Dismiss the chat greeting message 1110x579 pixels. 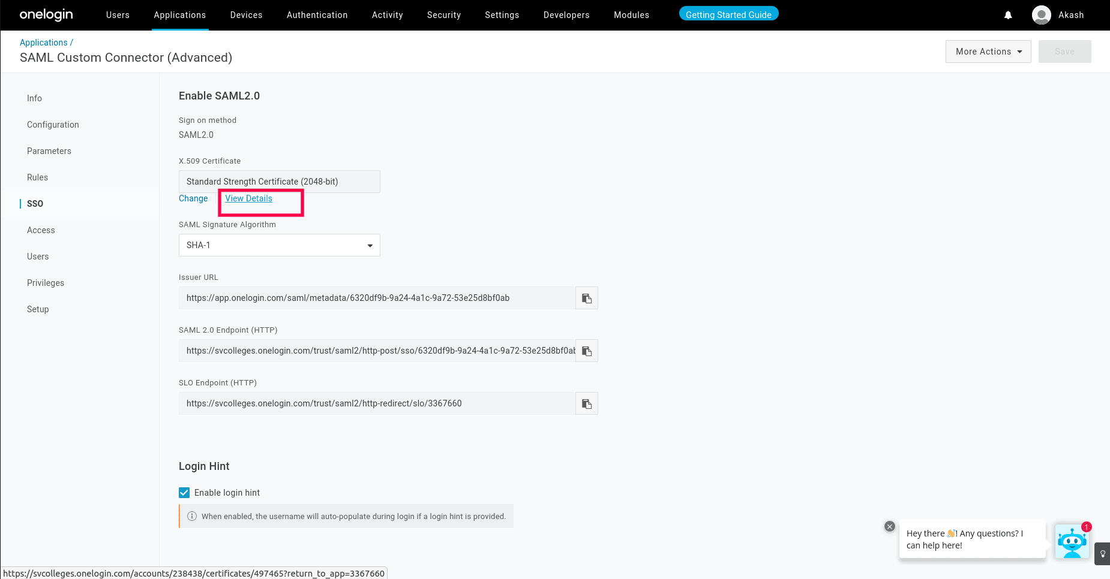pos(889,526)
